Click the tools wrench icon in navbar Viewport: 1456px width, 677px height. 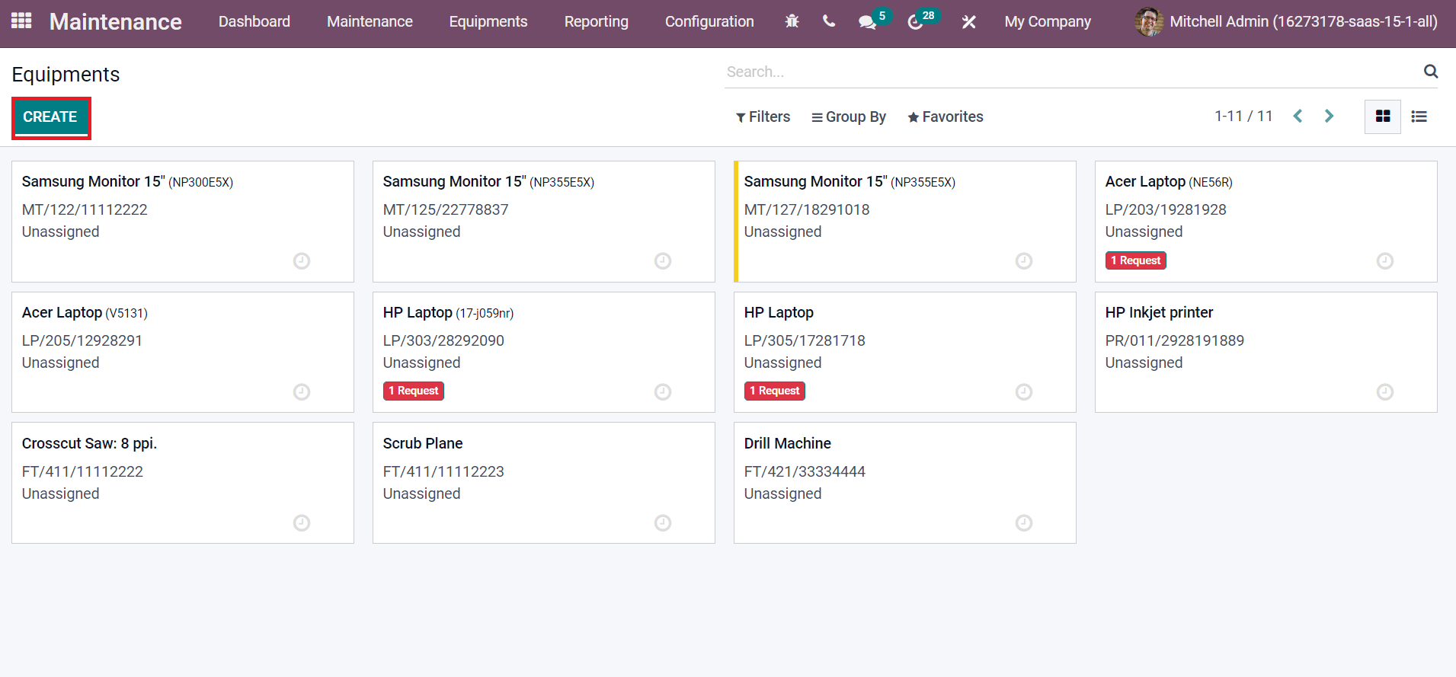tap(968, 22)
